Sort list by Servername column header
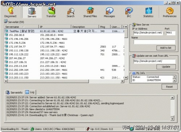Viewport: 181px width, 132px height. (21, 27)
